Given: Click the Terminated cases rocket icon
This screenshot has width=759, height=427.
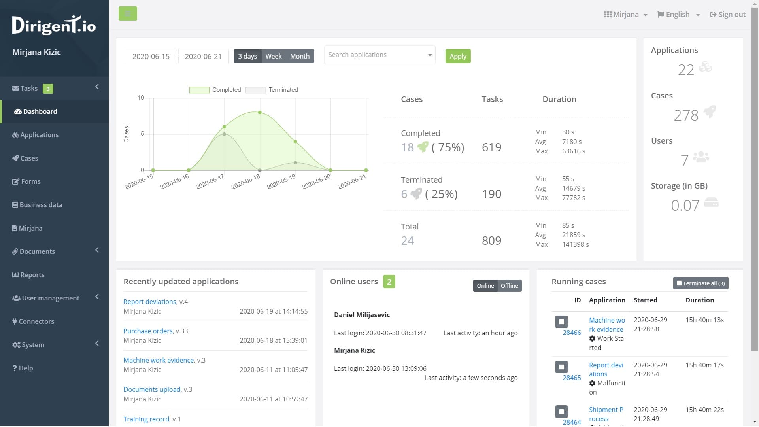Looking at the screenshot, I should (x=416, y=194).
